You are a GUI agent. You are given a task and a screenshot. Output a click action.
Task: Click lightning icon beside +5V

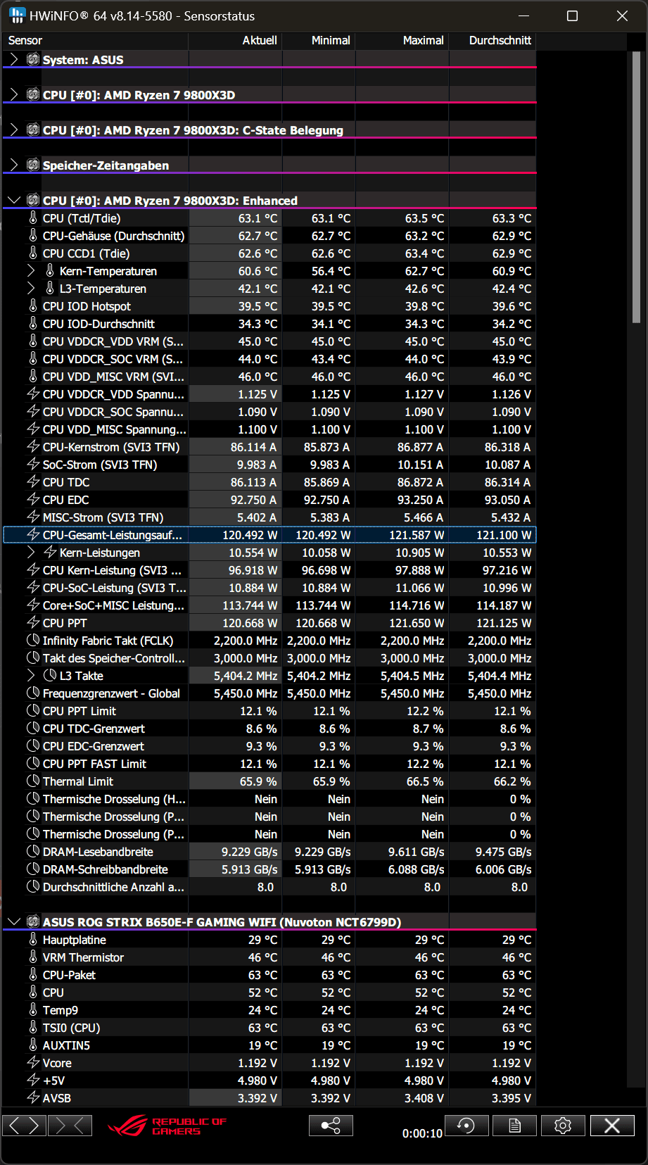point(33,1081)
